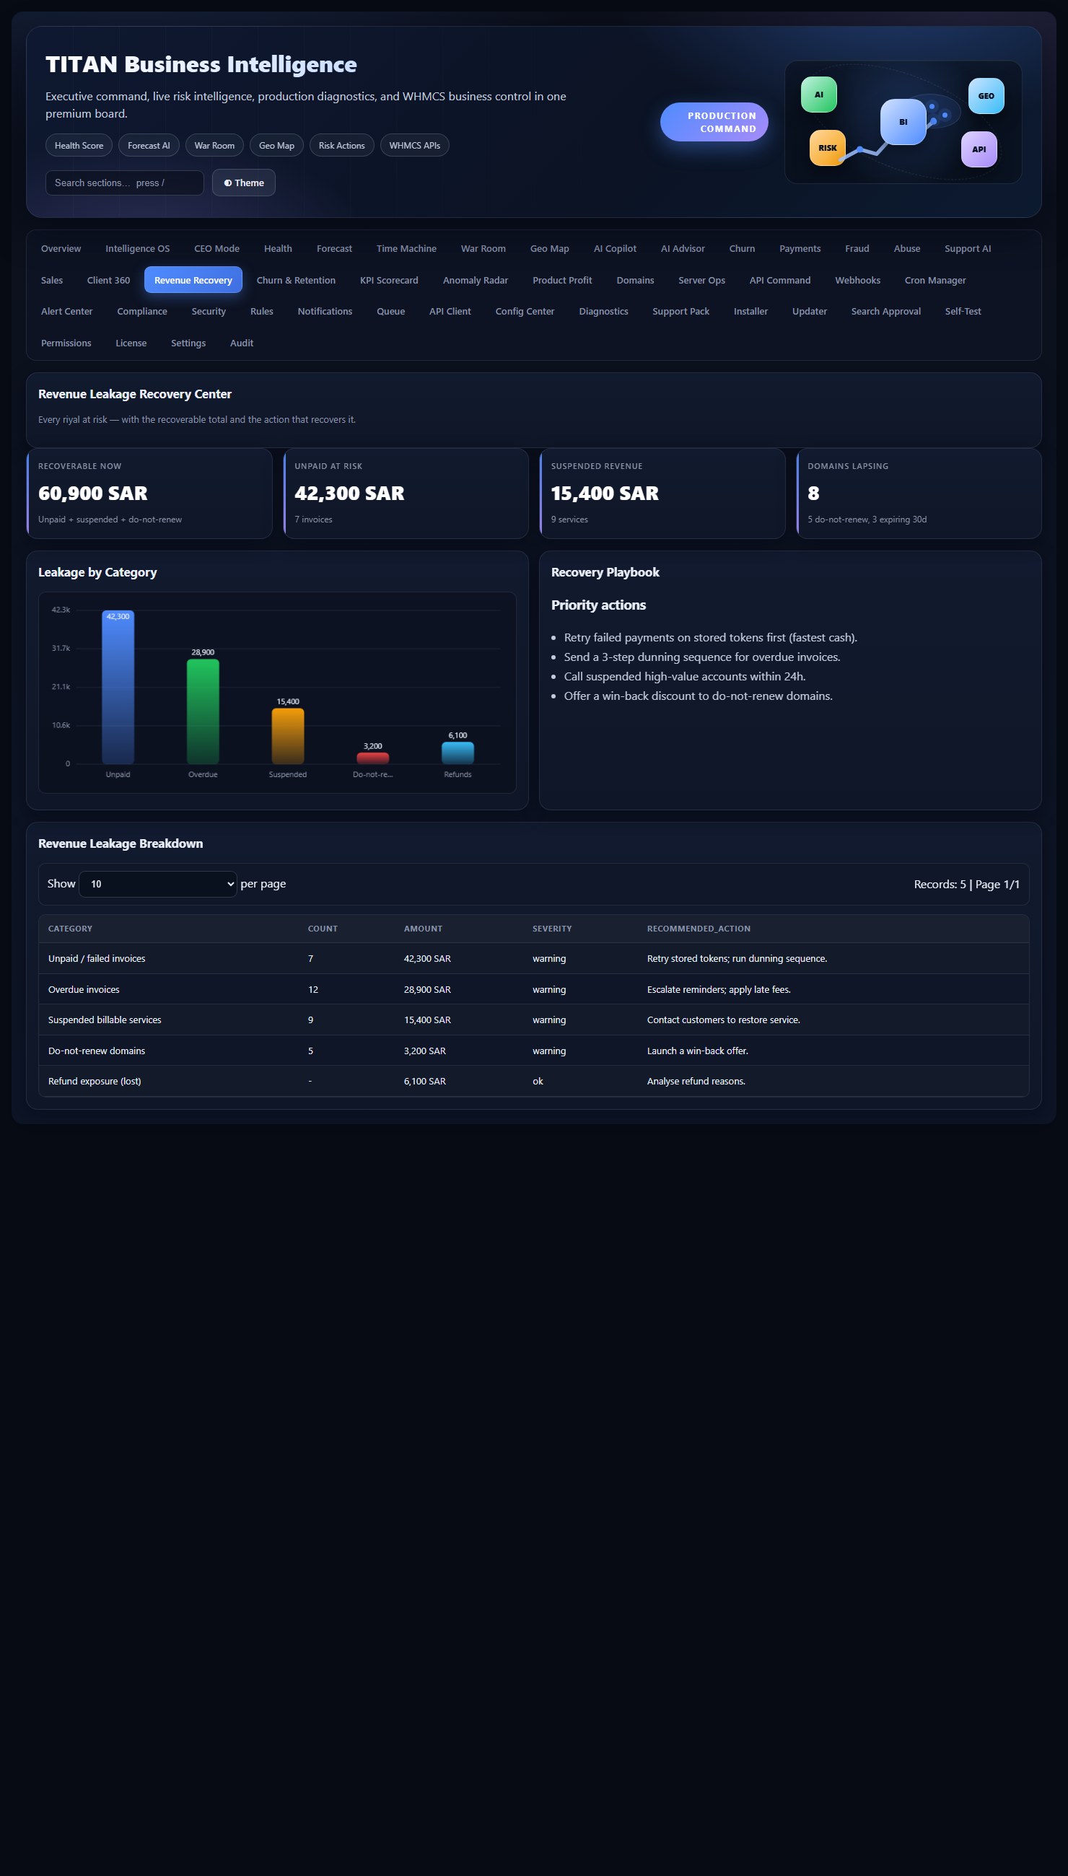Click the 'Records: 5 | Page 1/1' text
Image resolution: width=1068 pixels, height=1876 pixels.
tap(967, 885)
